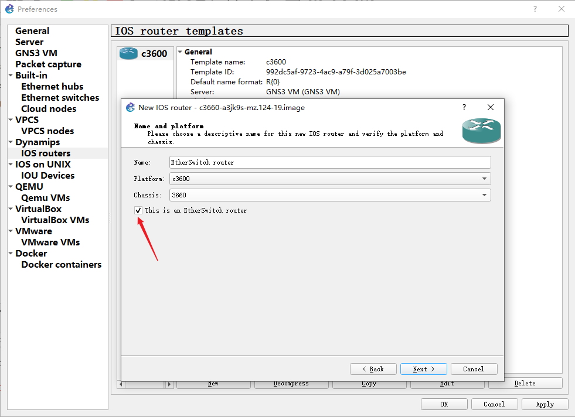Close the New IOS router wizard dialog
This screenshot has width=575, height=417.
pos(490,107)
